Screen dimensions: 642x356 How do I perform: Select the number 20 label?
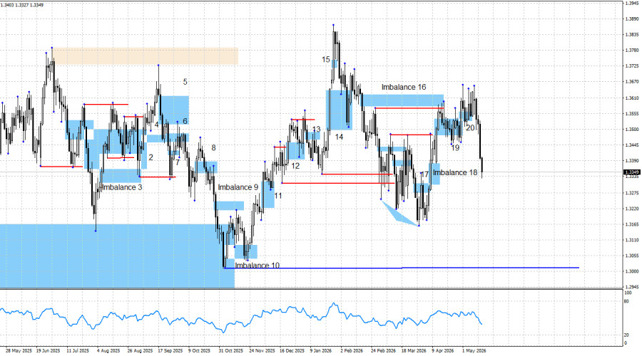click(470, 128)
